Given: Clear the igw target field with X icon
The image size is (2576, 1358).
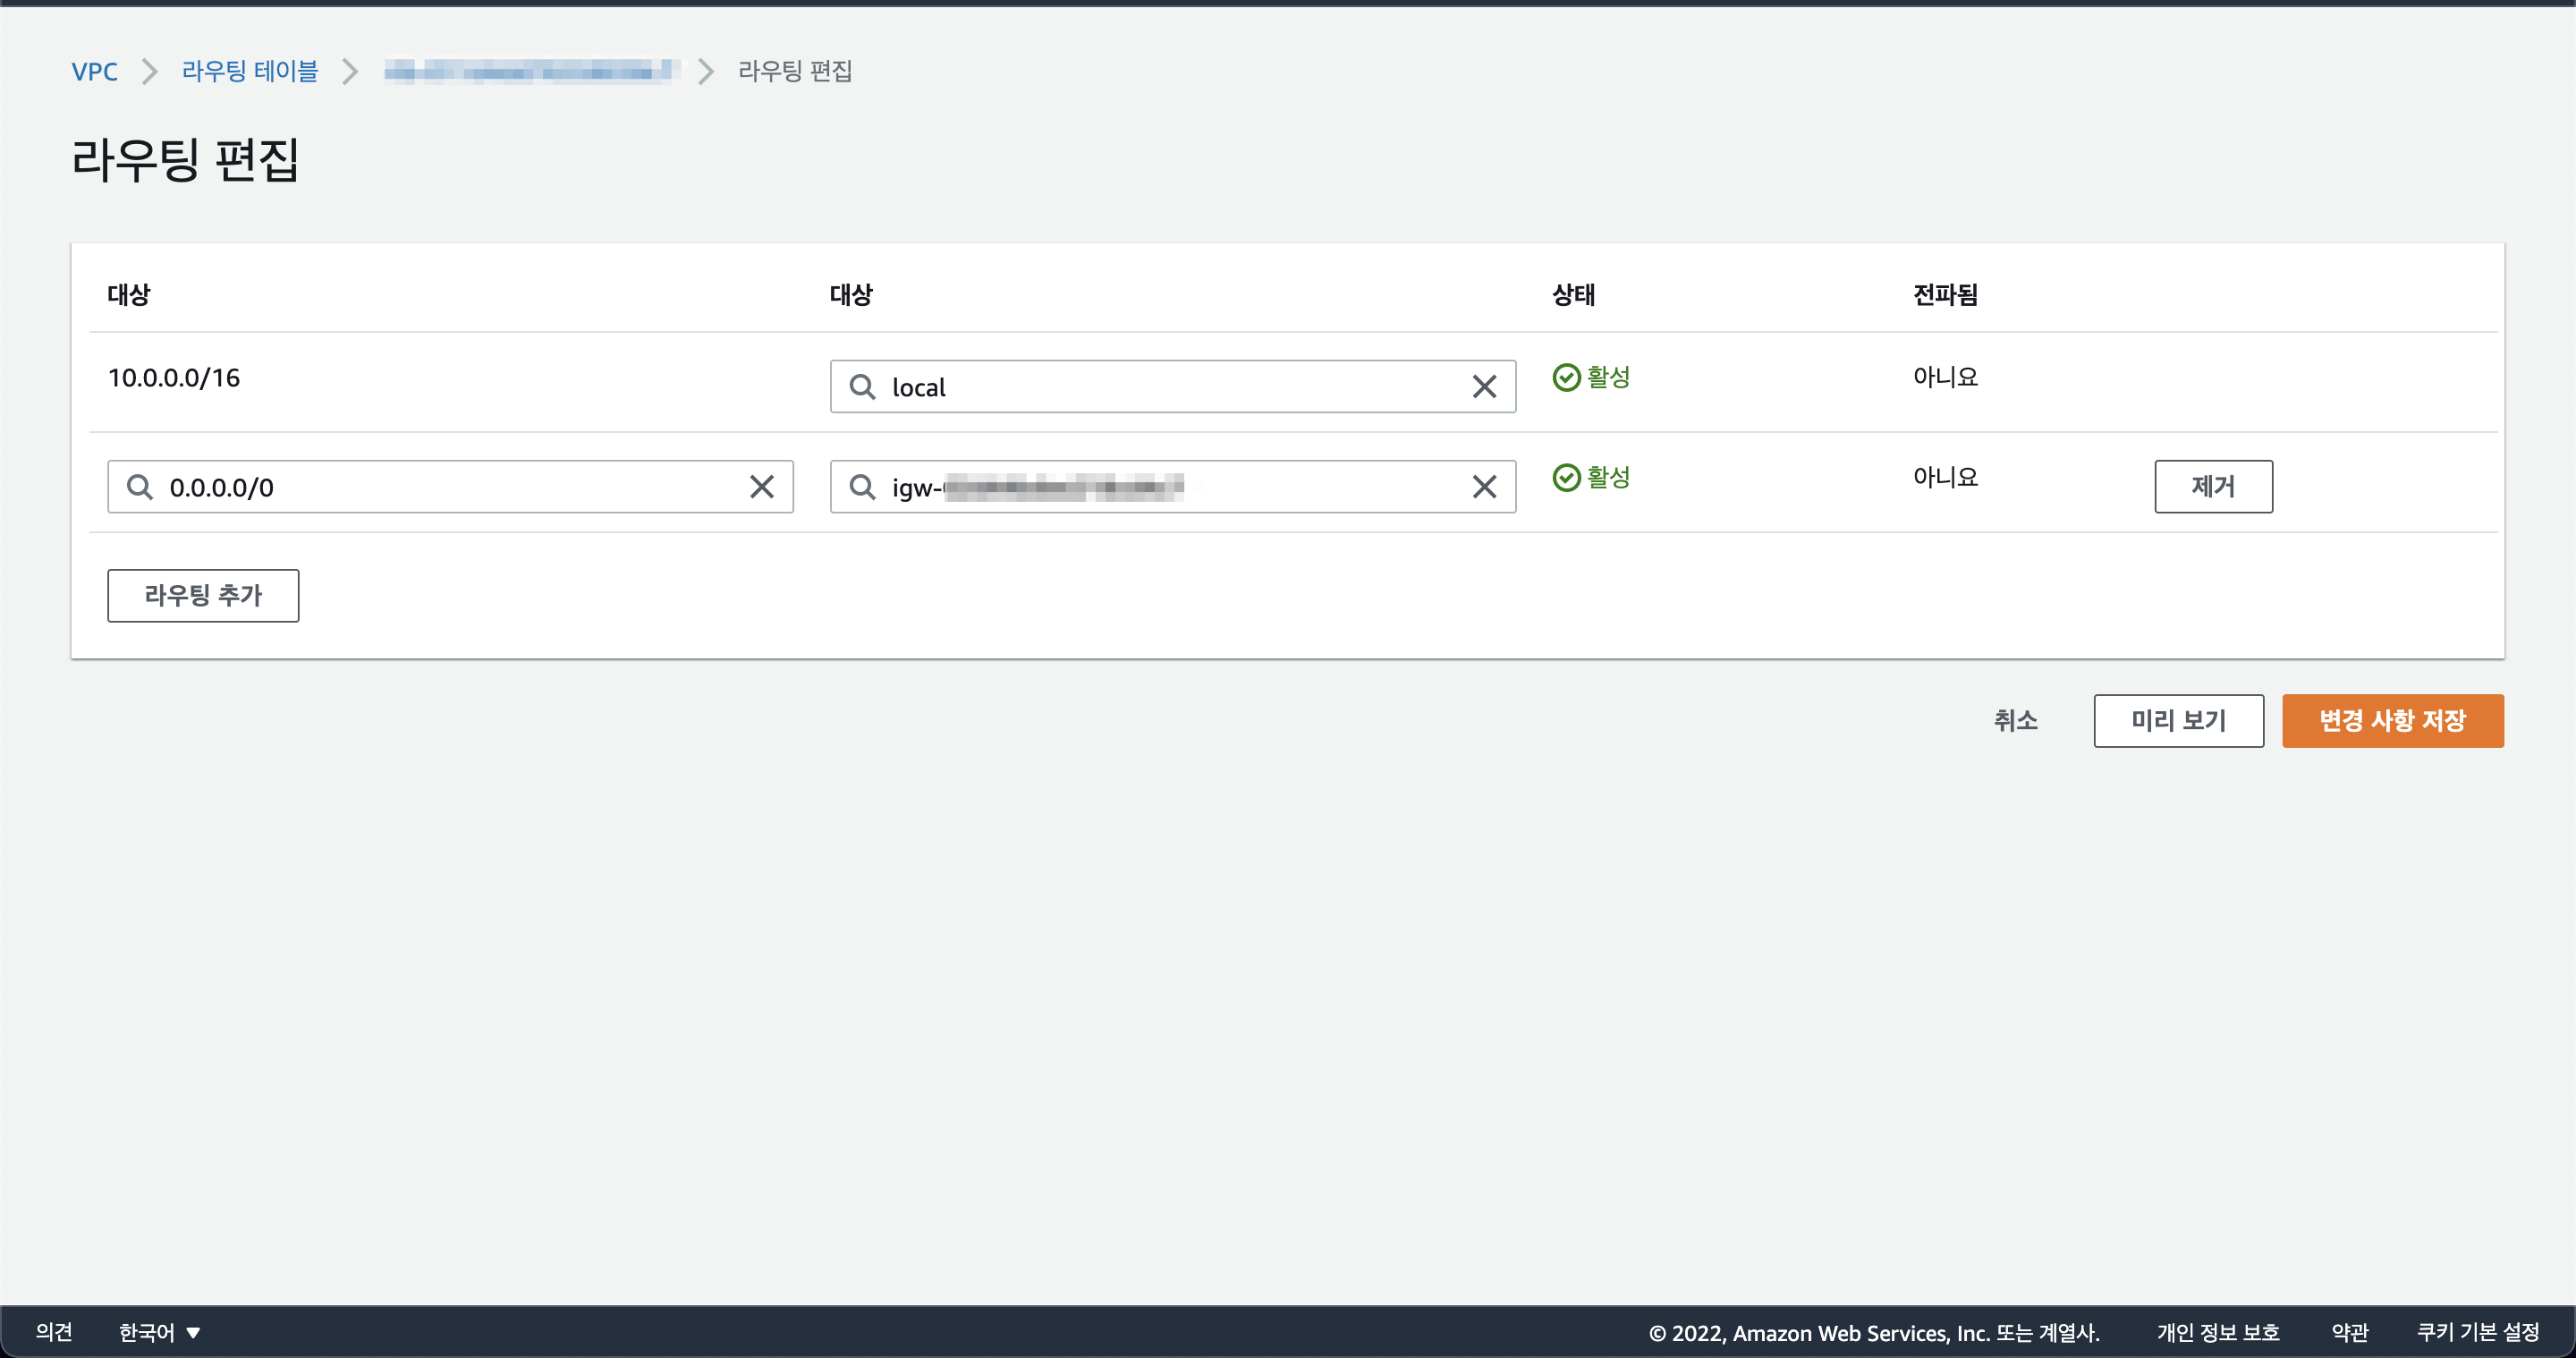Looking at the screenshot, I should tap(1484, 487).
